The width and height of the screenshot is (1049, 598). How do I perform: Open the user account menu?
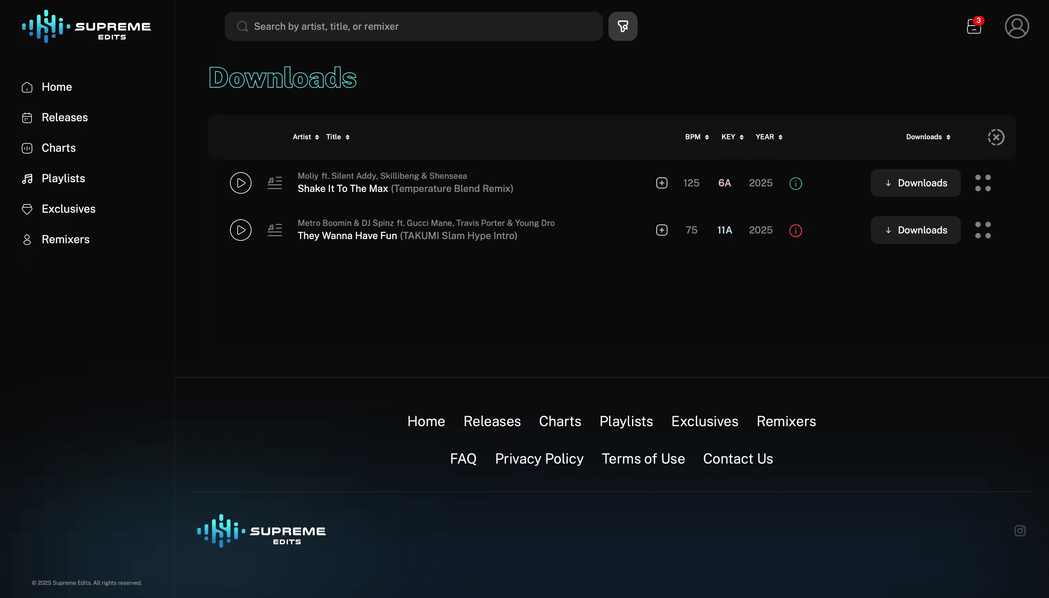(x=1016, y=26)
